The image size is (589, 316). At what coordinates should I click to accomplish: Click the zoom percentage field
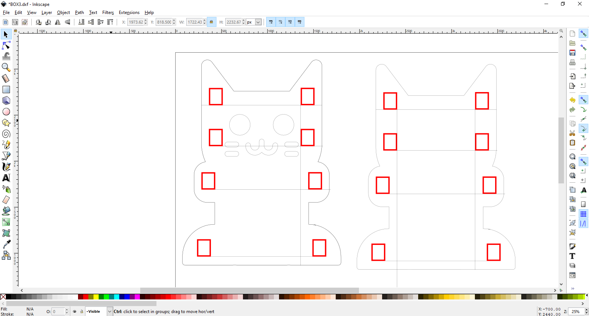coord(576,312)
